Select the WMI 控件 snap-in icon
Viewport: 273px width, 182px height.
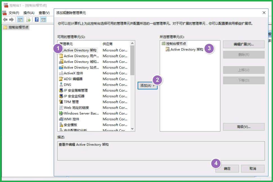[61, 119]
